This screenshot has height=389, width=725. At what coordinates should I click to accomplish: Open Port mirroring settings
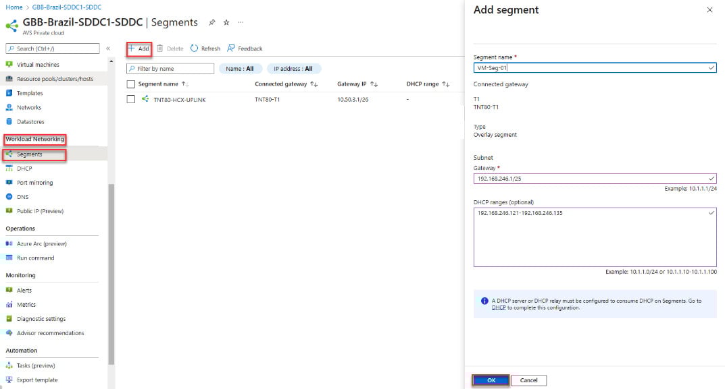[34, 183]
